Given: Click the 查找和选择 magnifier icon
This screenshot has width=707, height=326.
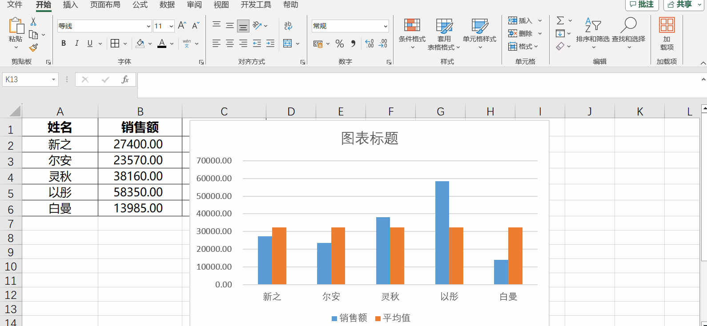Looking at the screenshot, I should (x=628, y=26).
